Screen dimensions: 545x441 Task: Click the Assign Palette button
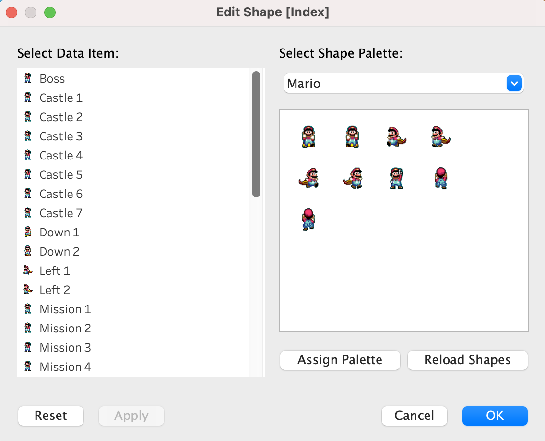340,360
